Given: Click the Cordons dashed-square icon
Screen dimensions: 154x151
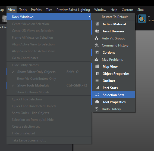Looking at the screenshot, I should coord(97,52).
